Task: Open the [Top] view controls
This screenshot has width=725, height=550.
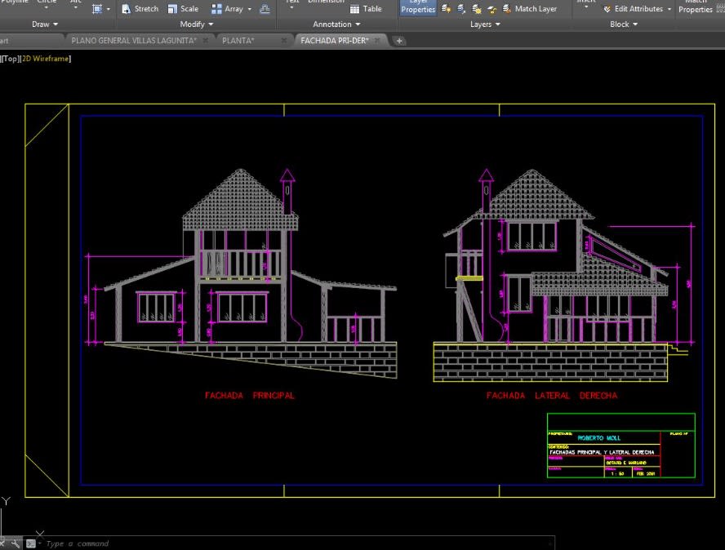Action: click(10, 59)
